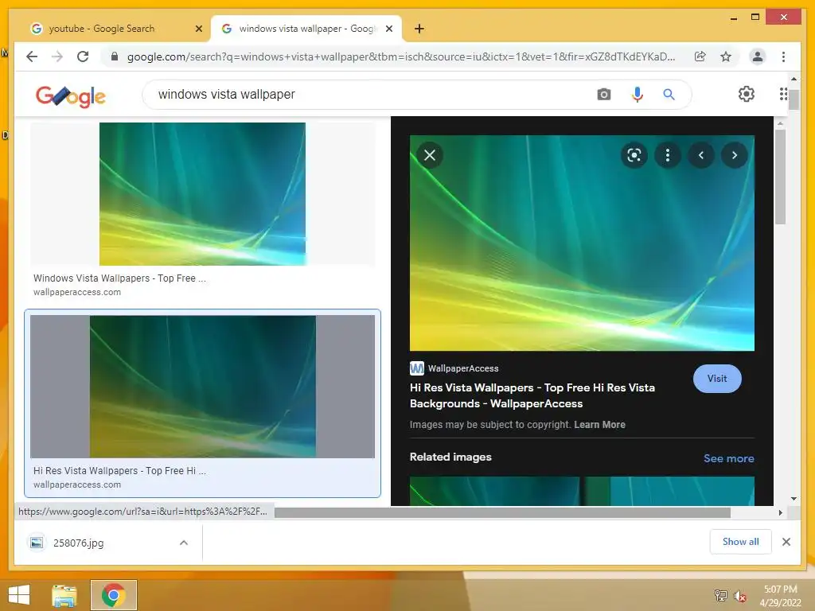Open Google quick settings gear
Image resolution: width=815 pixels, height=611 pixels.
[747, 94]
